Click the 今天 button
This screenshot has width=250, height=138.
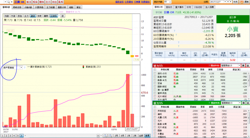(235, 2)
